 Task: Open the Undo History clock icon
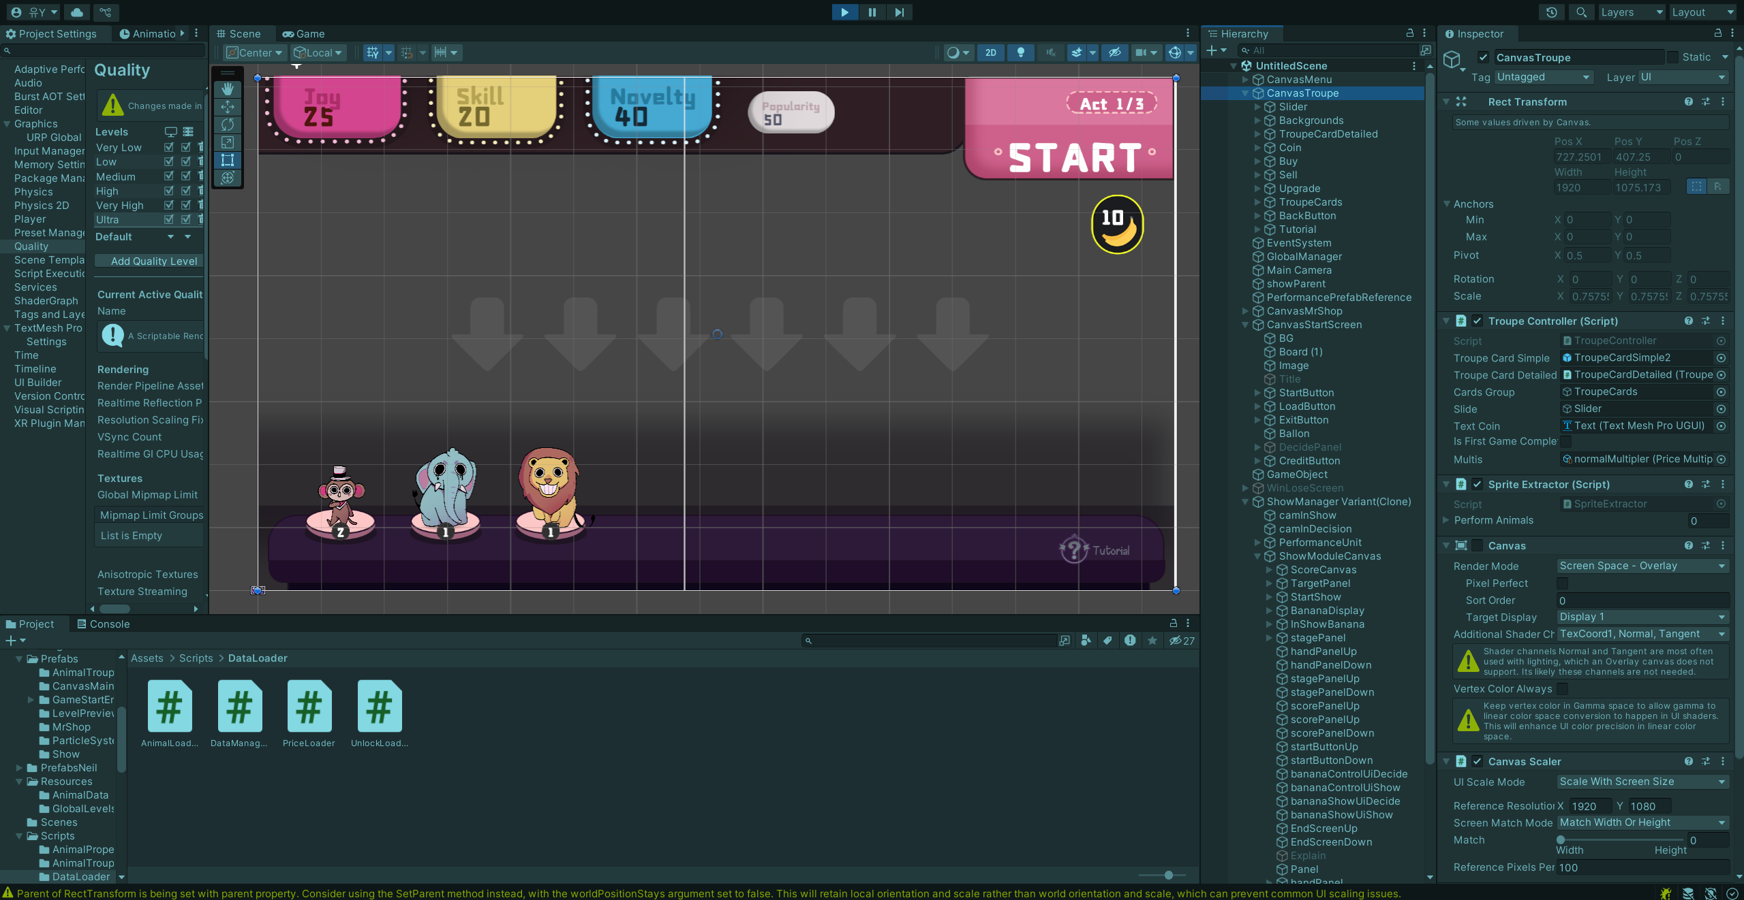coord(1552,12)
